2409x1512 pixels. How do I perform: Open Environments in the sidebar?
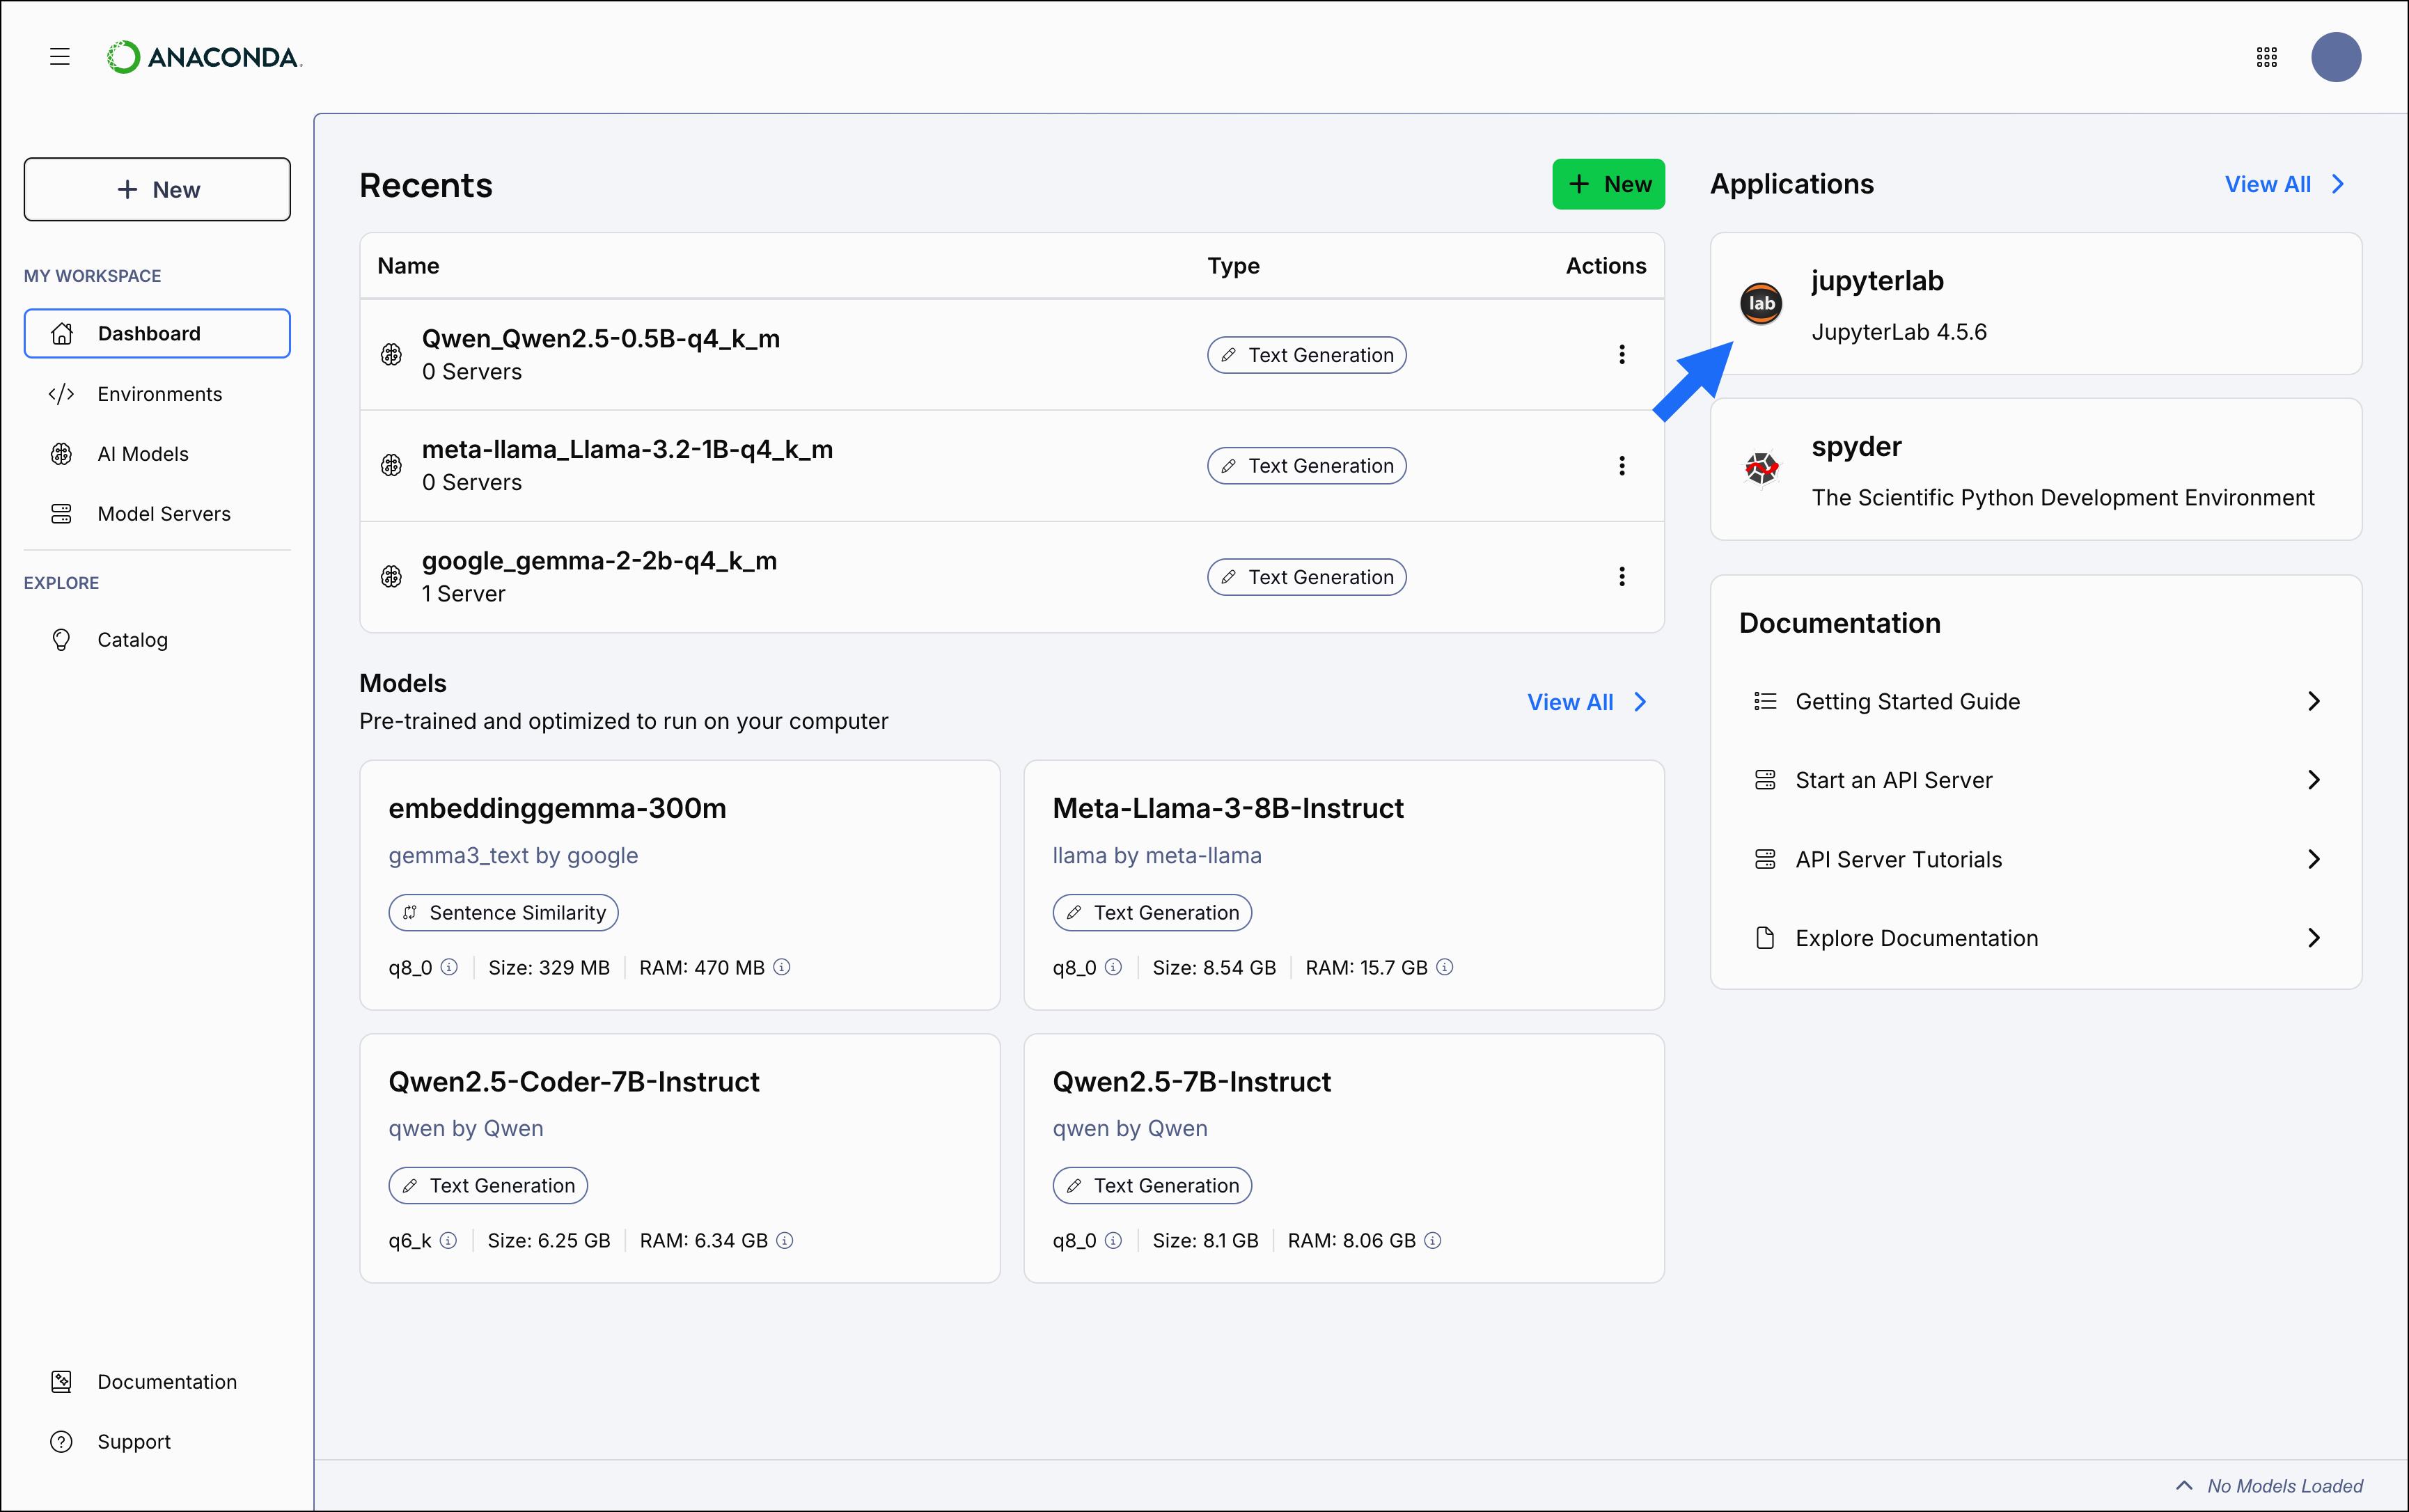click(x=157, y=394)
